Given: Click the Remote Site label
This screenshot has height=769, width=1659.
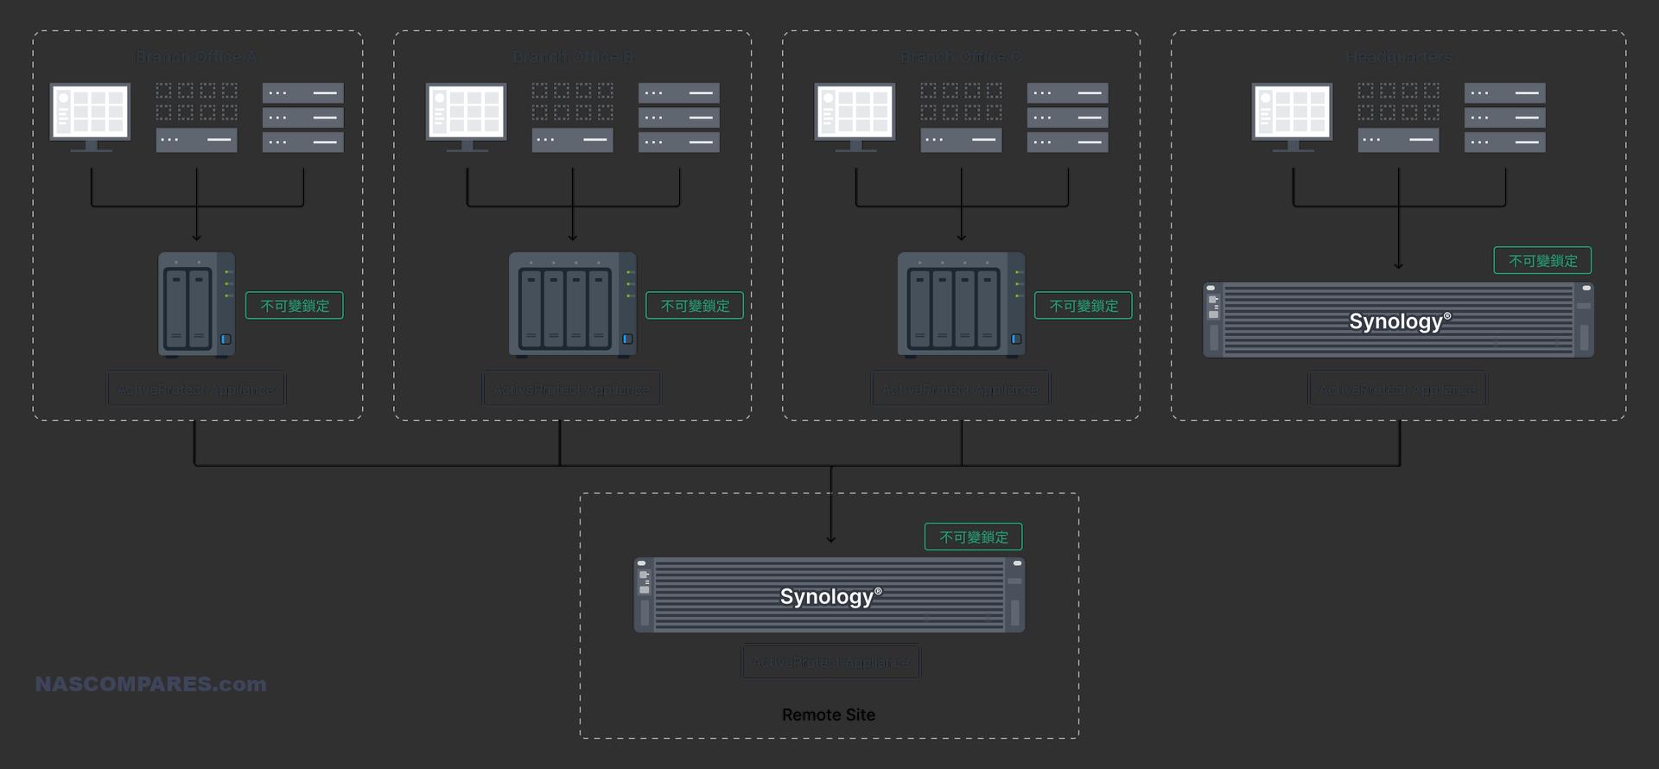Looking at the screenshot, I should point(828,715).
